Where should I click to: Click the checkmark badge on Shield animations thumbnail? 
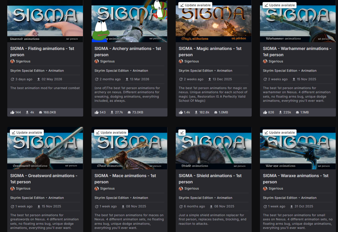182,132
